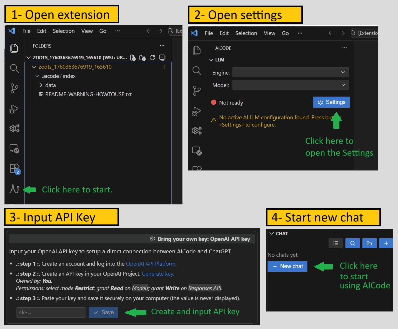The height and width of the screenshot is (329, 398).
Task: Click command search box in step 1 title bar
Action: point(175,31)
